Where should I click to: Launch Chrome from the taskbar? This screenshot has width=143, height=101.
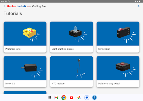(64, 98)
